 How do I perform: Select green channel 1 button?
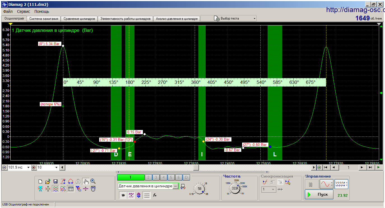pyautogui.click(x=131, y=177)
